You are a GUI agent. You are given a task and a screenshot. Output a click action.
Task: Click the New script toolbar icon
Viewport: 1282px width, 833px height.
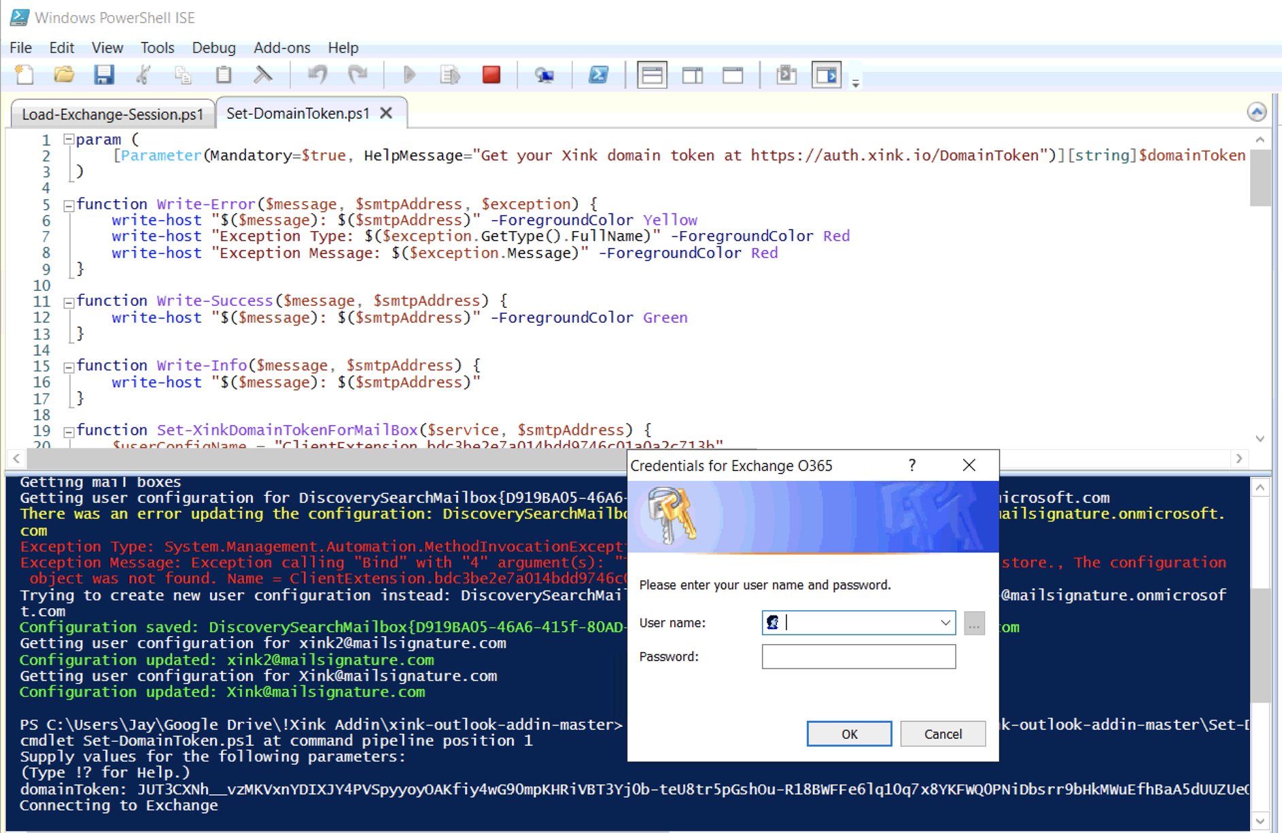point(24,74)
